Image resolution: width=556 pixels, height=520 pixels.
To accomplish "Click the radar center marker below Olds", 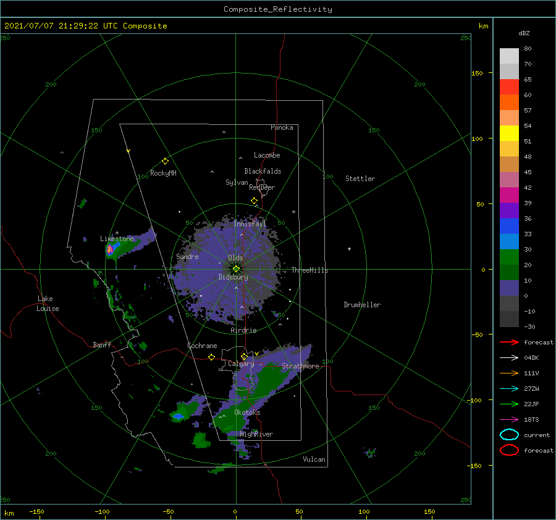I will point(236,269).
